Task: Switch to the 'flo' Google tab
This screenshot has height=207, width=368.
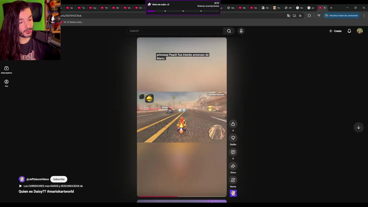Action: pyautogui.click(x=299, y=8)
